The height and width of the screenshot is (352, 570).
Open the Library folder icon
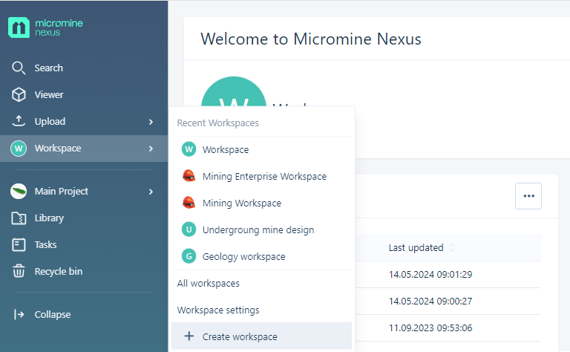(19, 218)
